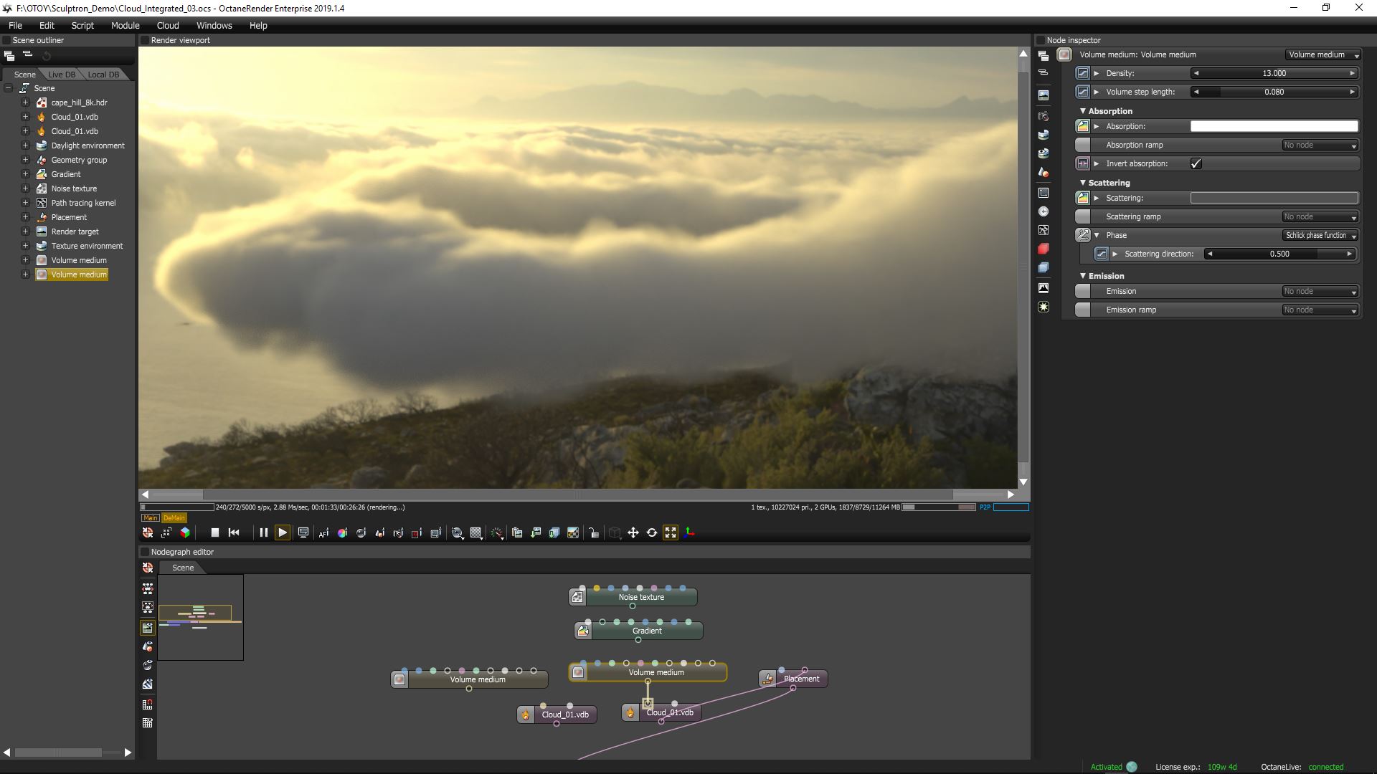This screenshot has height=774, width=1377.
Task: Click the DeMain render pass button
Action: pyautogui.click(x=174, y=518)
